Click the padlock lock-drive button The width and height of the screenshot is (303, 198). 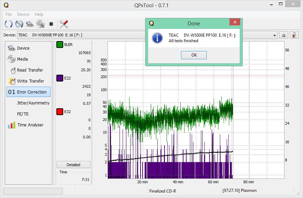click(x=294, y=35)
